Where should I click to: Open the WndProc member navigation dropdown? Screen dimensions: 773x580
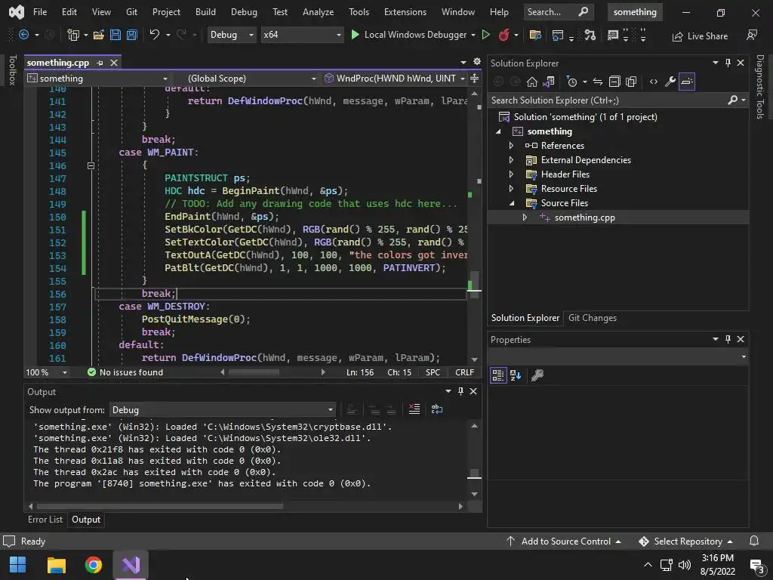point(393,78)
